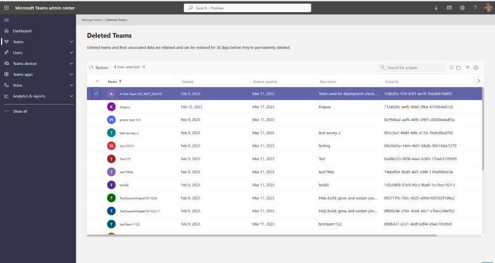Screen dimensions: 495x263
Task: Click the purple K avatar for khayuu
Action: (111, 107)
